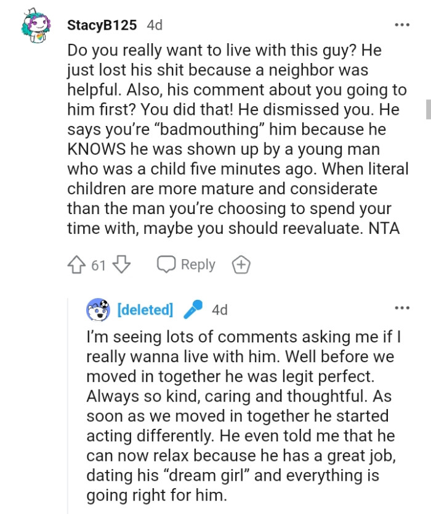
Task: Click the award plus icon below StacyB125's comment
Action: tap(241, 264)
